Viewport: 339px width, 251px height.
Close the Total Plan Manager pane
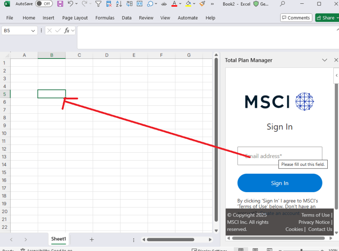336,60
